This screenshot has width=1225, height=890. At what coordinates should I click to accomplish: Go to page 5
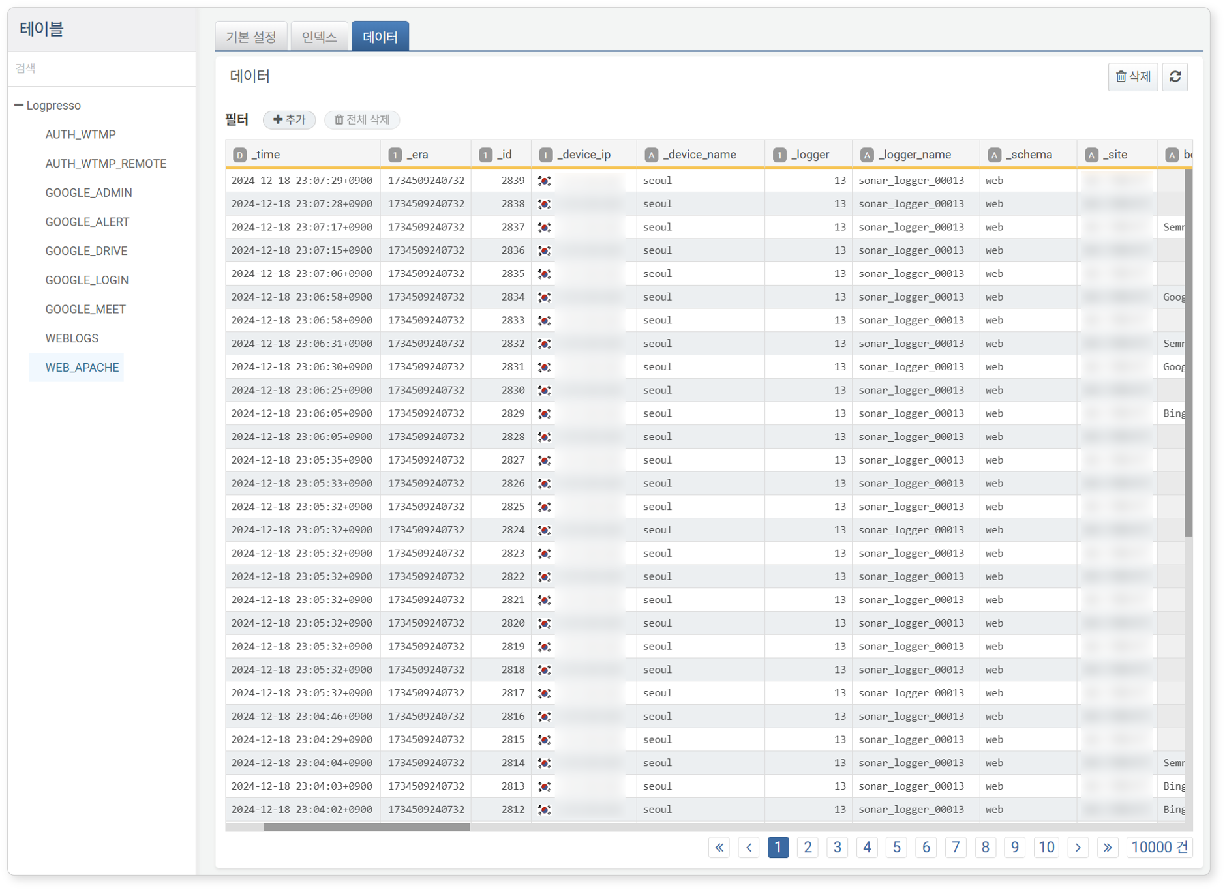(x=897, y=848)
